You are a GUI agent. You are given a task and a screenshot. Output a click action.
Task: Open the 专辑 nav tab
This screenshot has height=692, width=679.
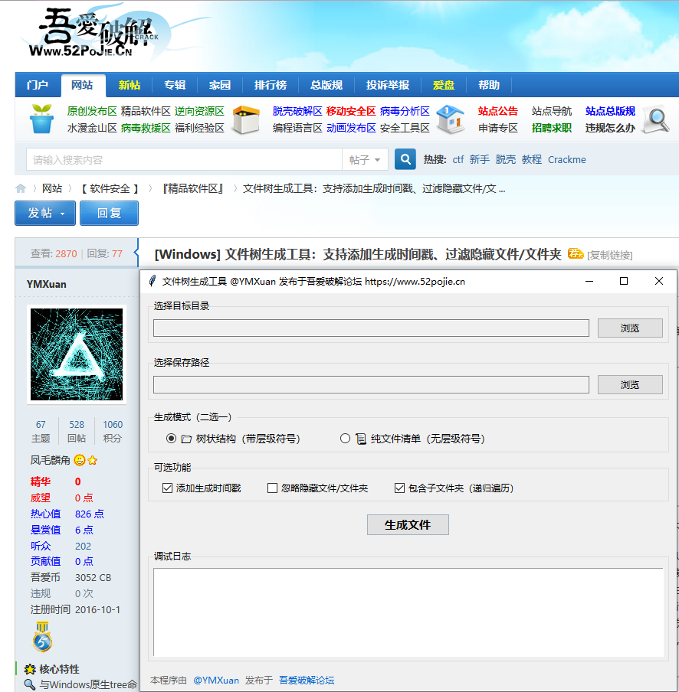coord(175,85)
